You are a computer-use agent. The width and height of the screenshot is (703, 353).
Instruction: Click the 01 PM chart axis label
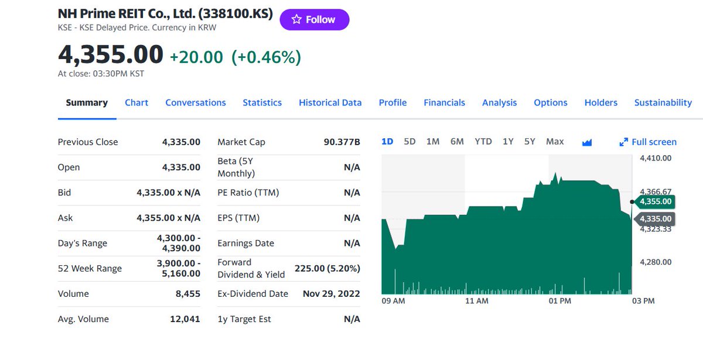point(559,301)
